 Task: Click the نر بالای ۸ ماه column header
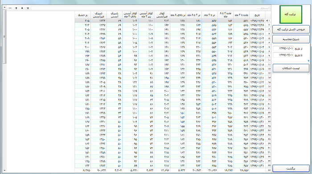178,15
